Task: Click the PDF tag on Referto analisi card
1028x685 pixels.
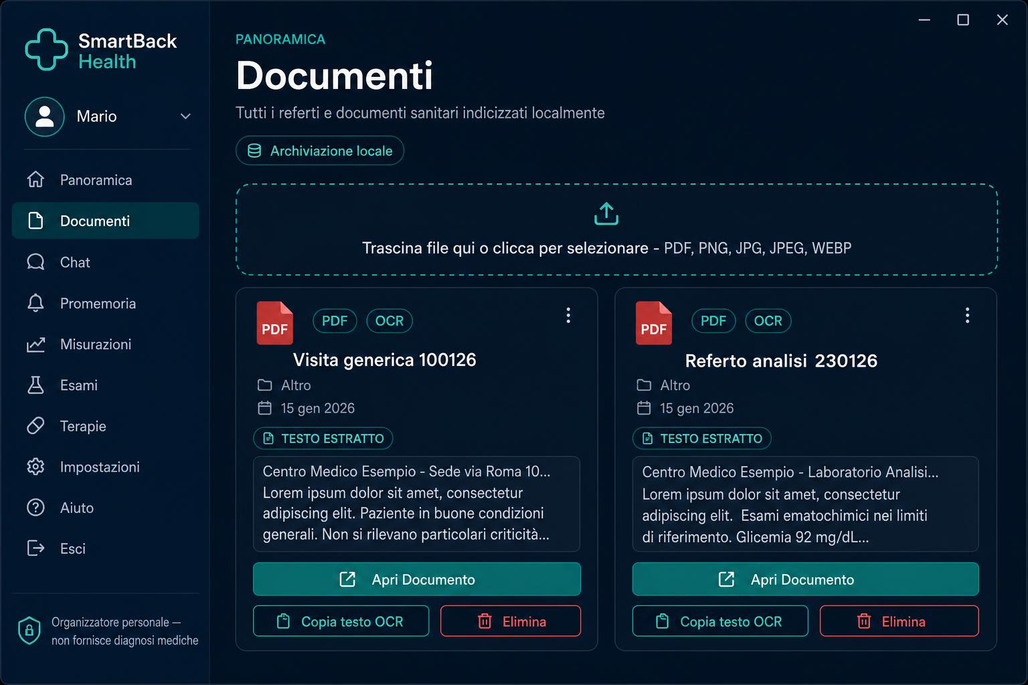Action: click(x=713, y=321)
